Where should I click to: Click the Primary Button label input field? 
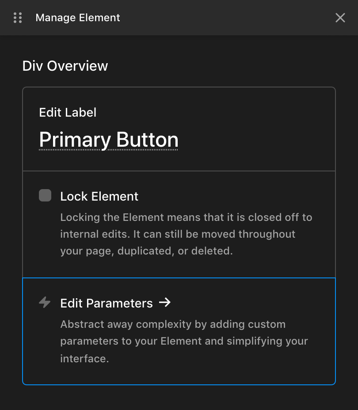point(109,139)
